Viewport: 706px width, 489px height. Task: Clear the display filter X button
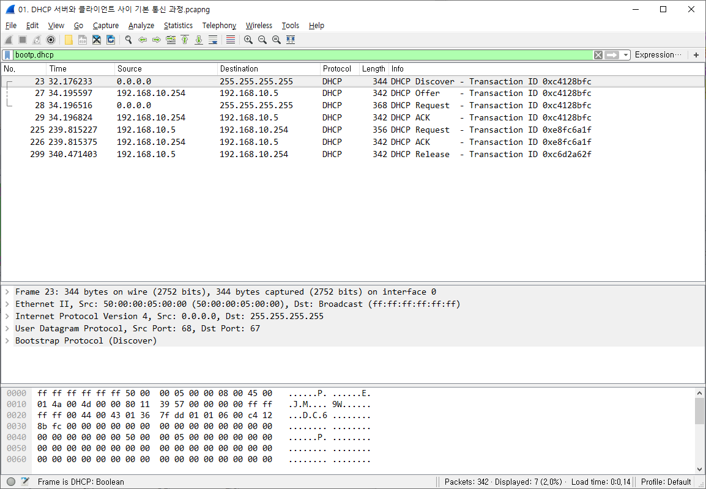(x=598, y=55)
